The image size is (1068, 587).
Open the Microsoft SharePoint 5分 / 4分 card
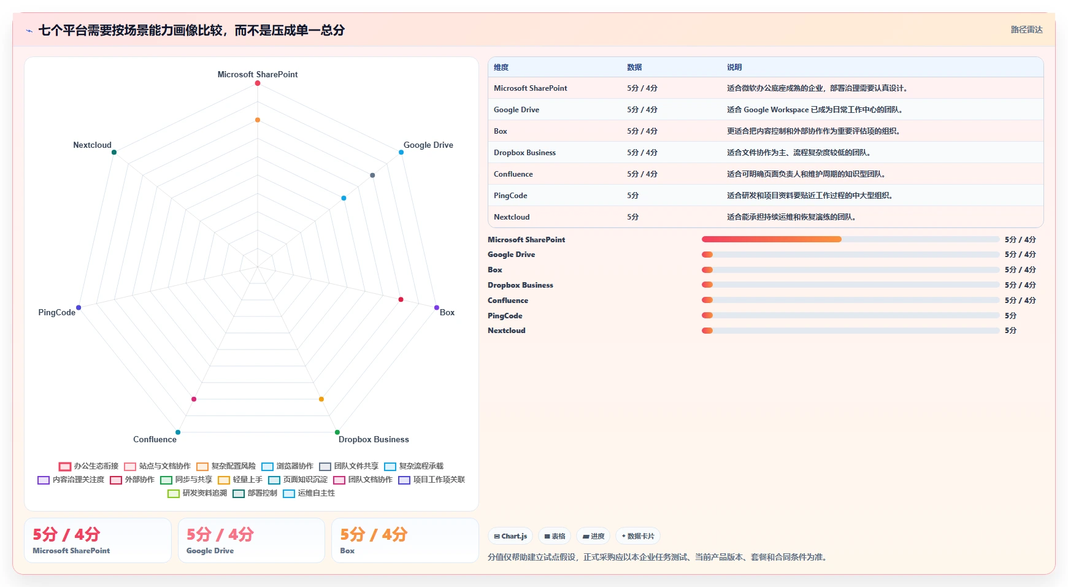click(x=98, y=540)
